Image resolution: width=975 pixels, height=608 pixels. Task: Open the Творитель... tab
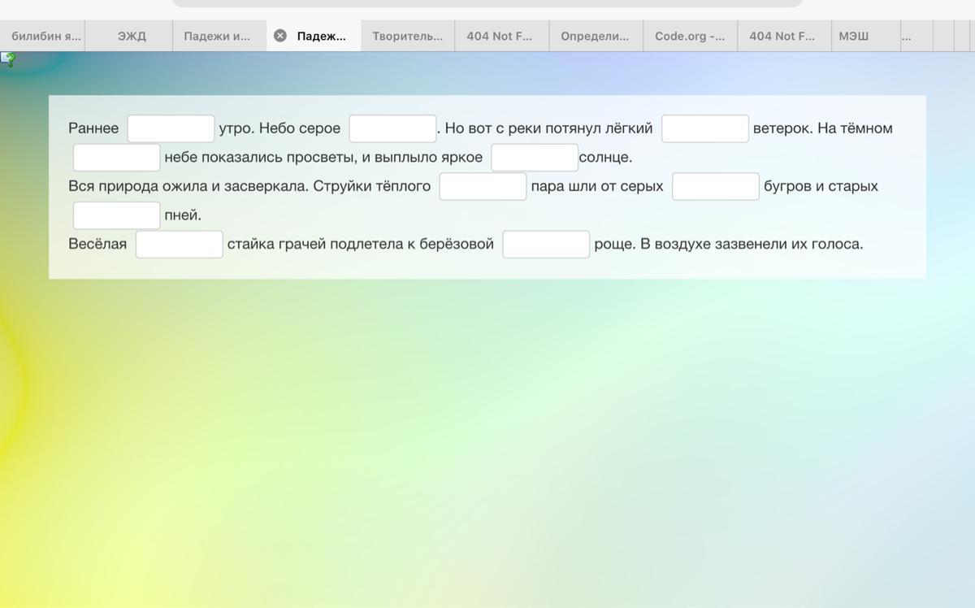[408, 36]
